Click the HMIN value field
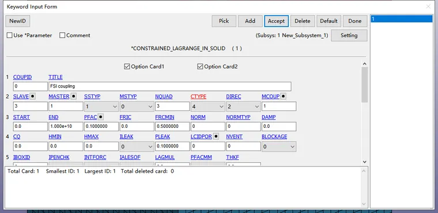This screenshot has height=213, width=438. (x=66, y=147)
